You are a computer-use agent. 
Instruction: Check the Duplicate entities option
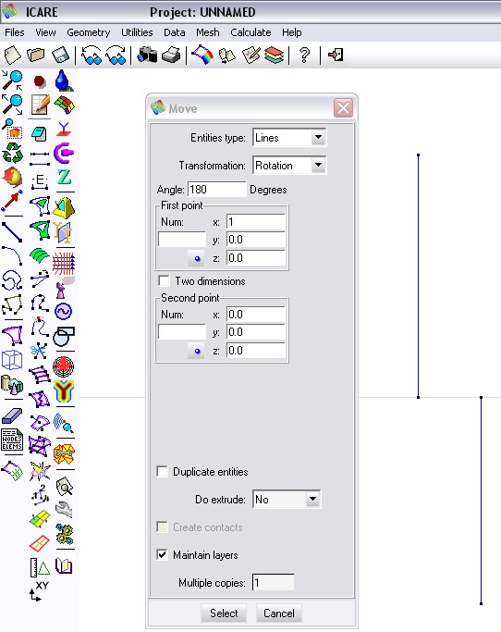click(x=163, y=472)
